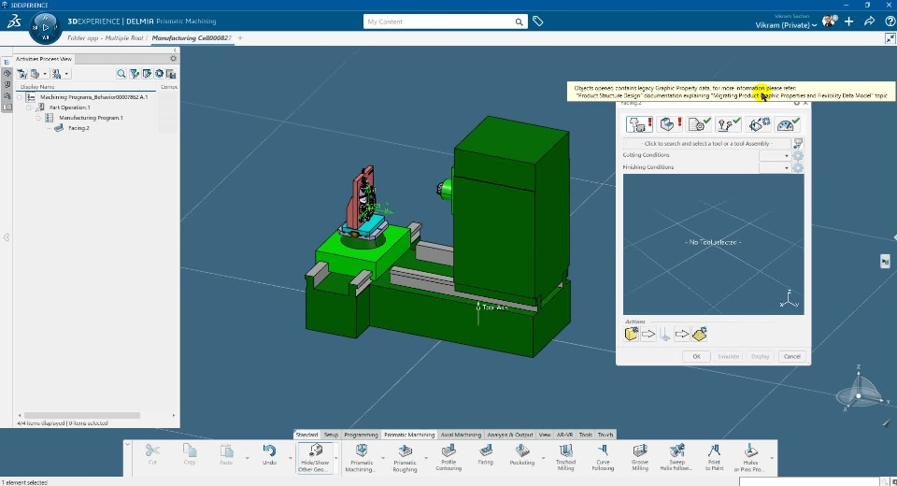
Task: Add a new tab with plus sign
Action: (240, 37)
